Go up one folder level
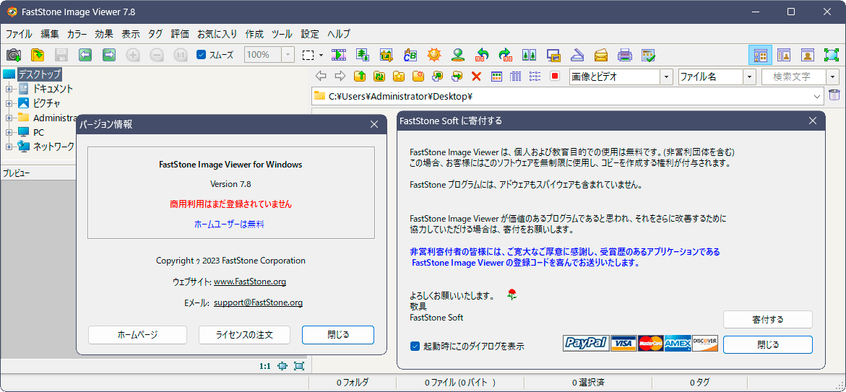This screenshot has width=846, height=392. click(359, 77)
